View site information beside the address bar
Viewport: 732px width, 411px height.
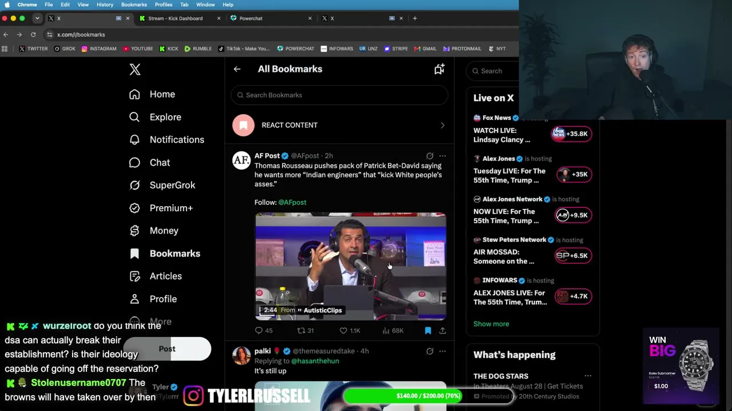pos(50,35)
